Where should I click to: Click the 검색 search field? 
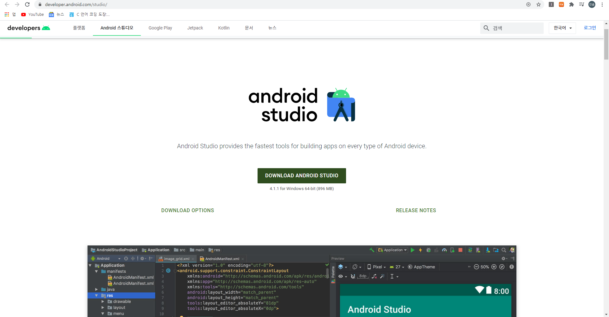point(512,28)
